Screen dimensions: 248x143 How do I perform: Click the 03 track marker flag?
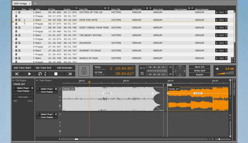[169, 85]
